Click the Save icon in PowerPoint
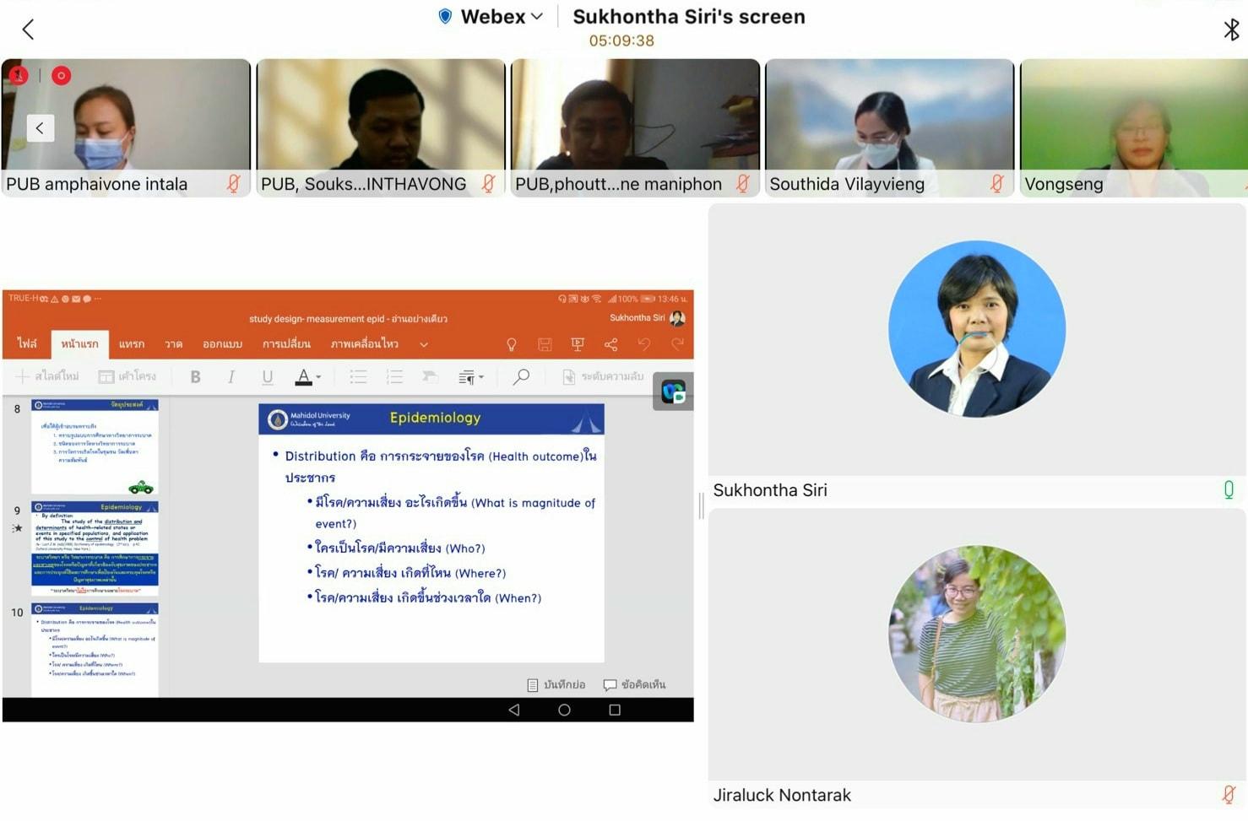Viewport: 1248px width, 821px height. click(545, 344)
